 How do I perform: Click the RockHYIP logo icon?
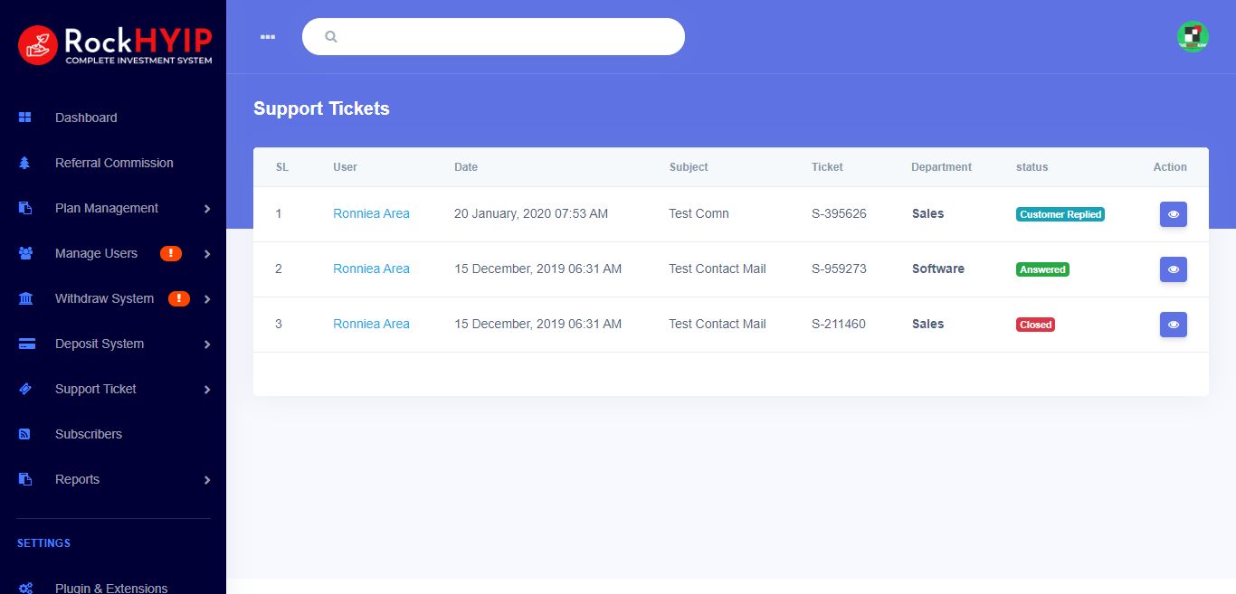pos(38,44)
